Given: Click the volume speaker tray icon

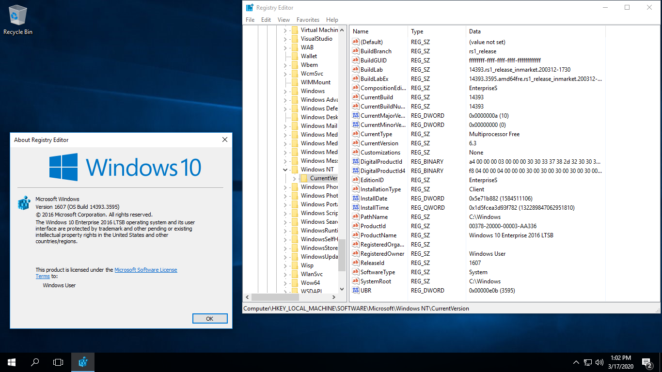Looking at the screenshot, I should coord(599,362).
